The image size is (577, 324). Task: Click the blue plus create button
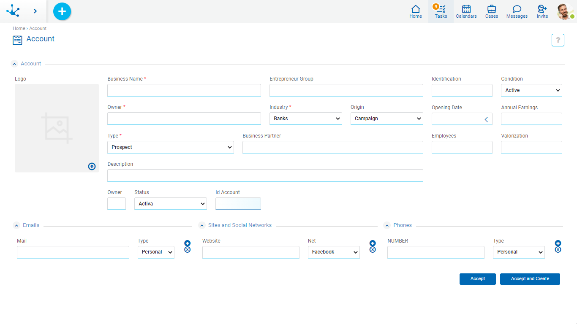click(x=62, y=11)
